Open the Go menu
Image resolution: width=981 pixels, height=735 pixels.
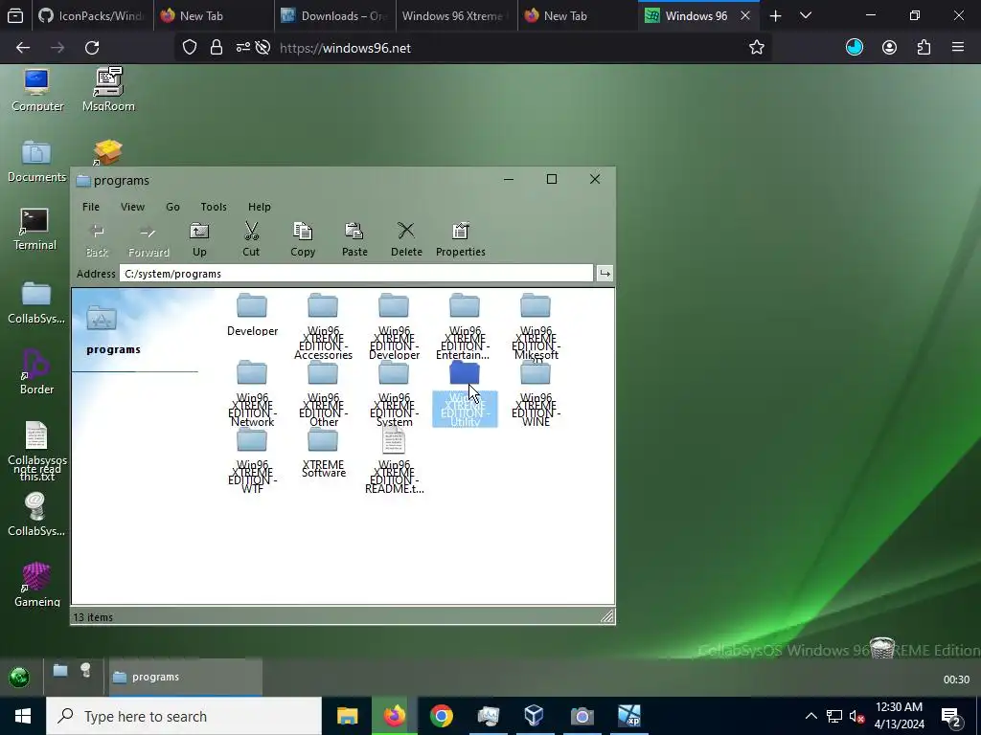pos(172,207)
